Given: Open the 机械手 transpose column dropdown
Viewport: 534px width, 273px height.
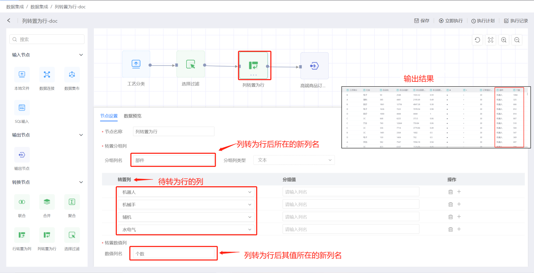Looking at the screenshot, I should tap(186, 205).
